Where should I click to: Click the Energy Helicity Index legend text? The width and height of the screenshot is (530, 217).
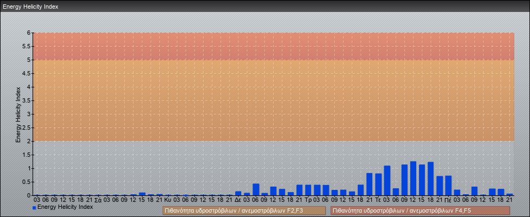click(65, 207)
